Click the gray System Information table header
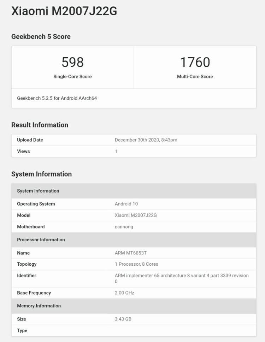Image resolution: width=265 pixels, height=342 pixels. 134,191
